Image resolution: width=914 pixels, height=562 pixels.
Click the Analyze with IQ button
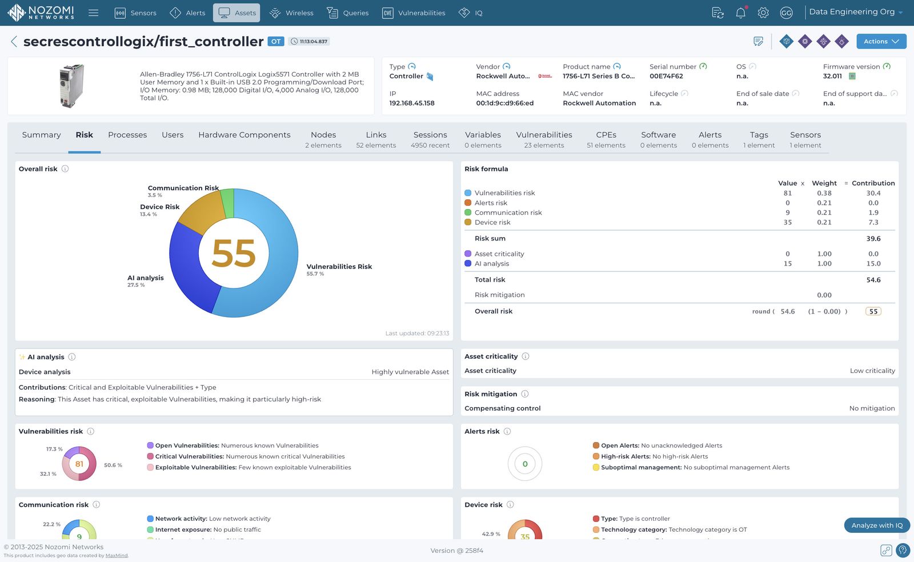pyautogui.click(x=876, y=525)
